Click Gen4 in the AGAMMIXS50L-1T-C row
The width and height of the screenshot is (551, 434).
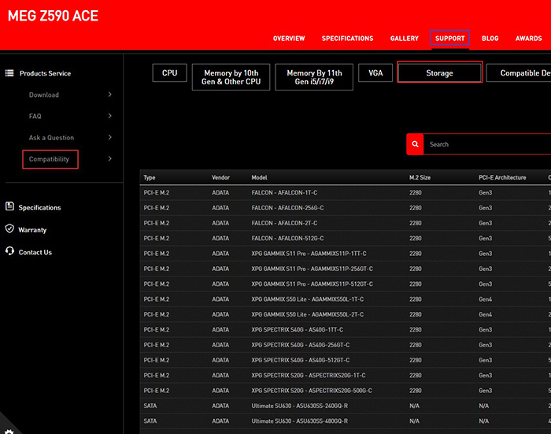tap(486, 299)
